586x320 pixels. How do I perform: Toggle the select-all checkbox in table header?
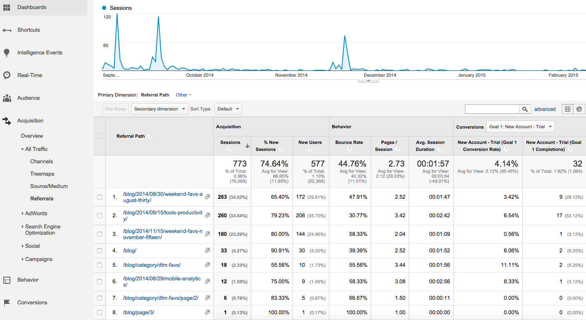tap(100, 136)
